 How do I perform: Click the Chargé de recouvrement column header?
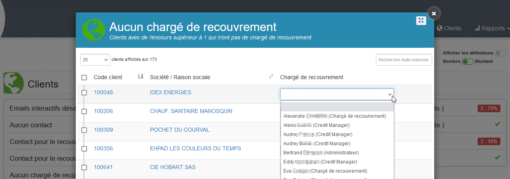coord(312,77)
